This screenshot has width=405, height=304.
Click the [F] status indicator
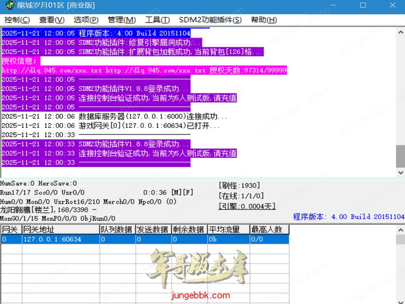188,192
